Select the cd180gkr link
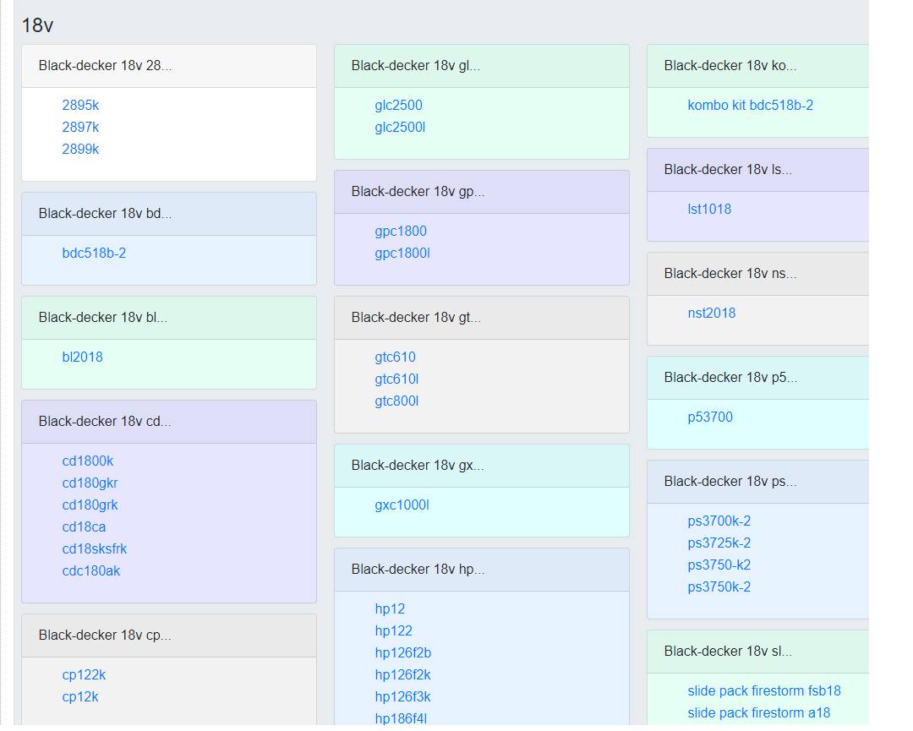The height and width of the screenshot is (731, 913). pos(90,483)
